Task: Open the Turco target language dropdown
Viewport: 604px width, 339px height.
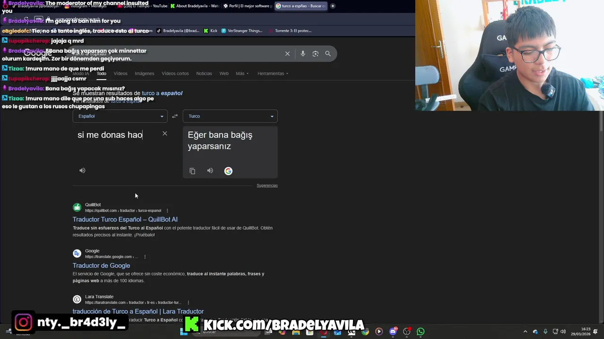Action: tap(230, 116)
